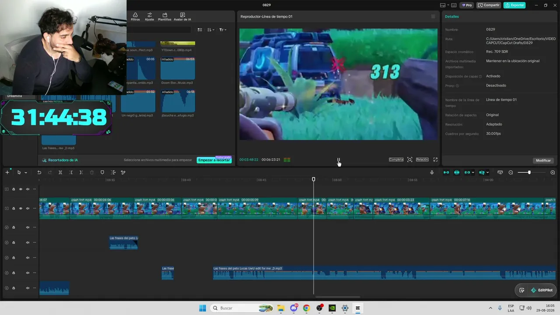Open the Windows Start menu

pos(203,308)
